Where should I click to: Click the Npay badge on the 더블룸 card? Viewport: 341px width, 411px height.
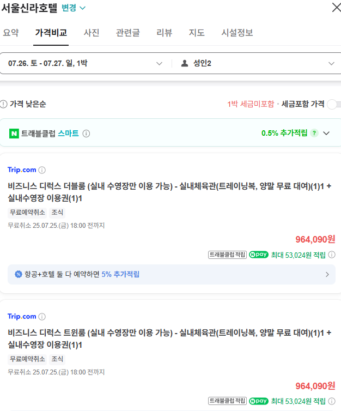coord(259,255)
